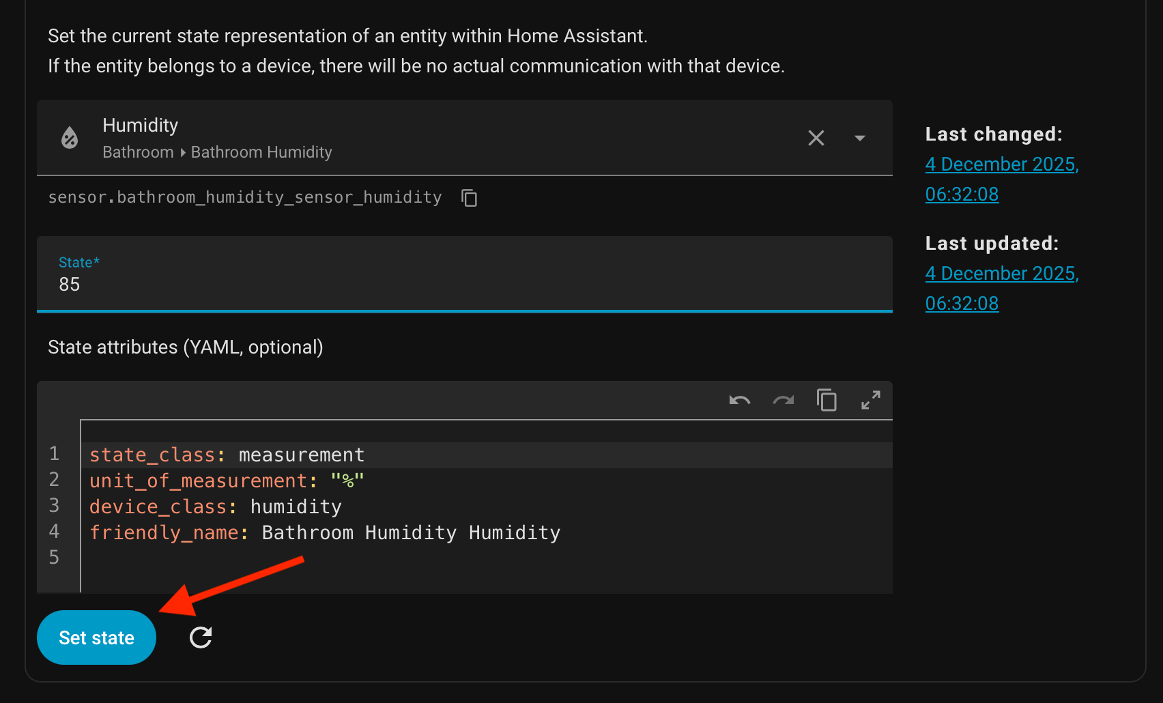
Task: Click the Bathroom Humidity breadcrumb text
Action: [261, 152]
